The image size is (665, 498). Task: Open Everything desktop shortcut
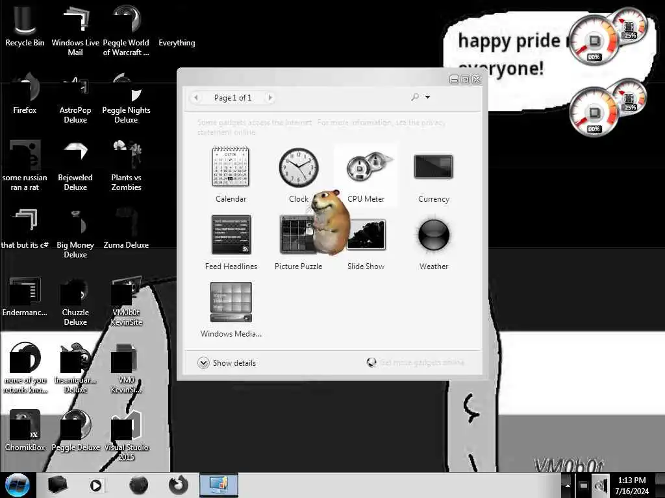(x=177, y=42)
